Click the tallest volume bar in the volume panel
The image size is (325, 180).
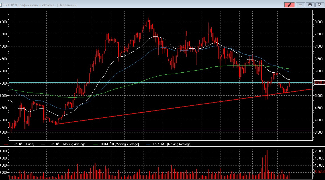267,164
